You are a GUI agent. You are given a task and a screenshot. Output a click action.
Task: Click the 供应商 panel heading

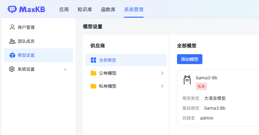[x=97, y=46]
